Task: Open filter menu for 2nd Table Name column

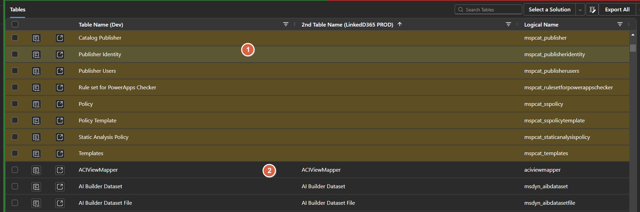Action: (508, 24)
